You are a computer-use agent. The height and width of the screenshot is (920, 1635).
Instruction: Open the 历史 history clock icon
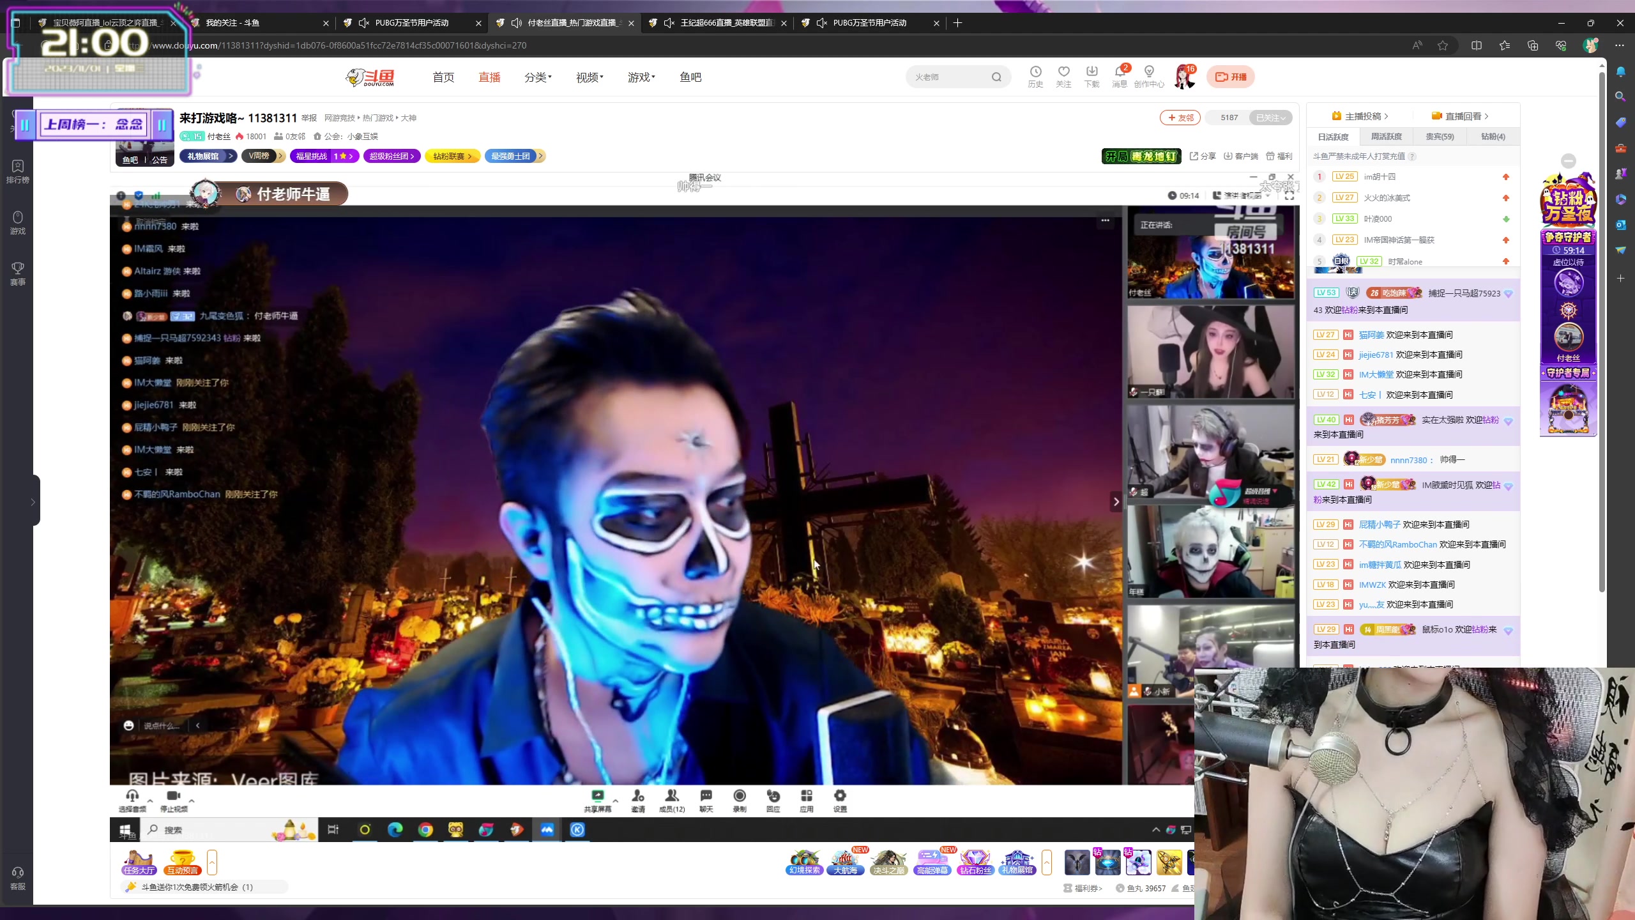1035,72
